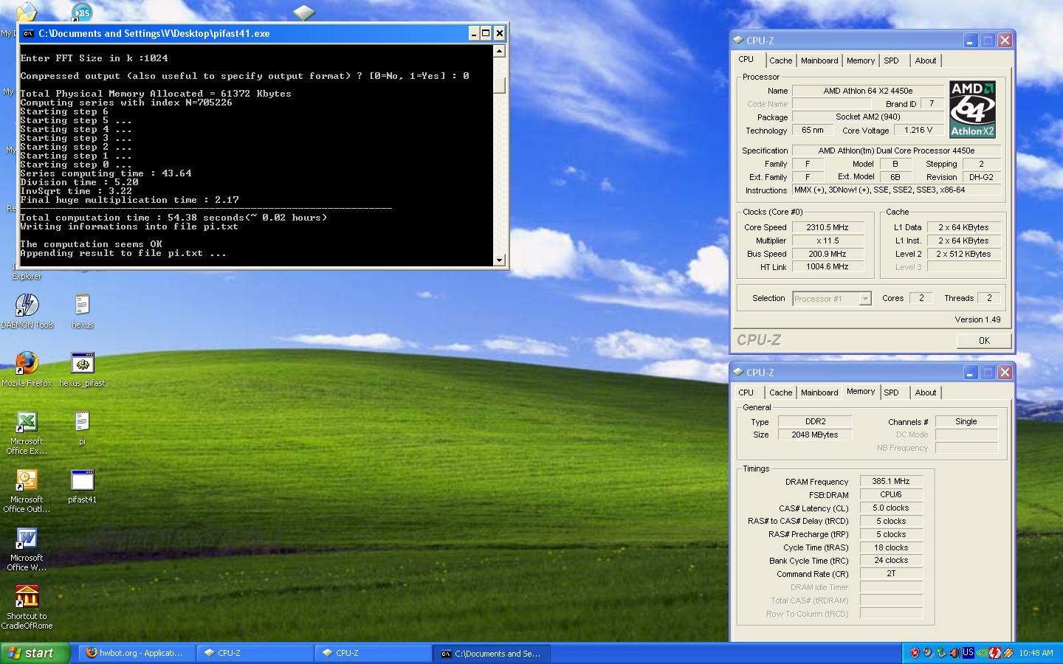The image size is (1063, 664).
Task: Select About tab in lower CPU-Z window
Action: click(x=926, y=392)
